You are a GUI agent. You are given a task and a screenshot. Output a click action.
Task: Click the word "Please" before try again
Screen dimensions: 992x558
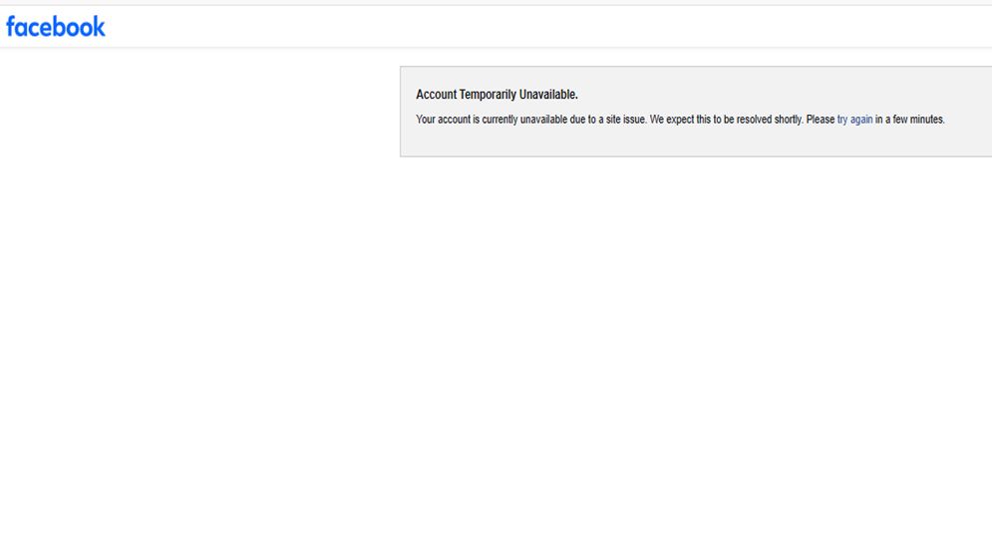(x=821, y=120)
